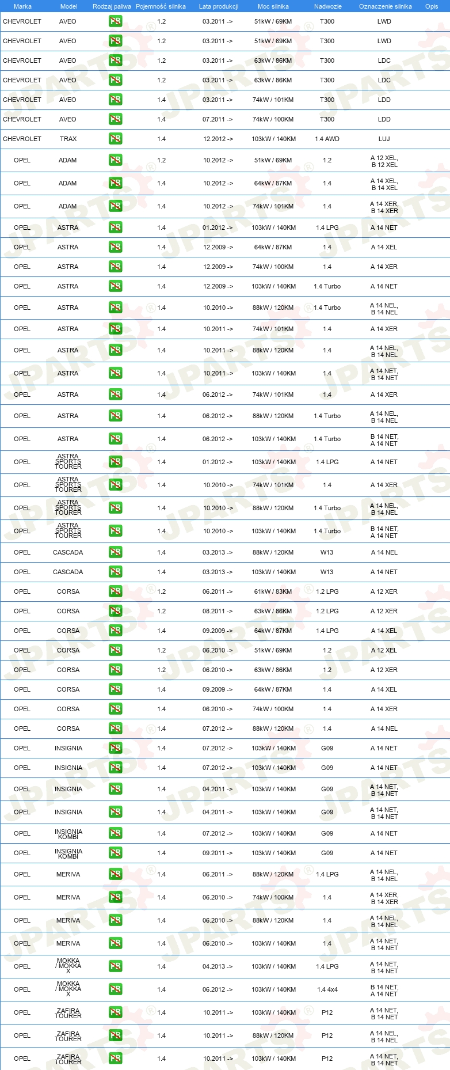This screenshot has height=1070, width=450.
Task: Click the fuel icon for Opel Corsa 08.2011
Action: coord(116,611)
